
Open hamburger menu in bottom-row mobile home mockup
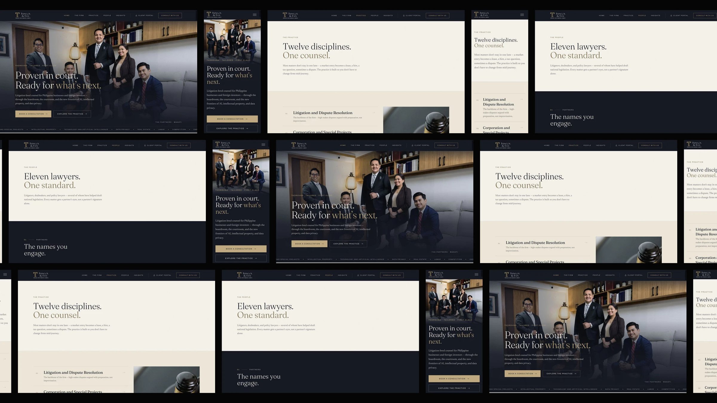477,274
